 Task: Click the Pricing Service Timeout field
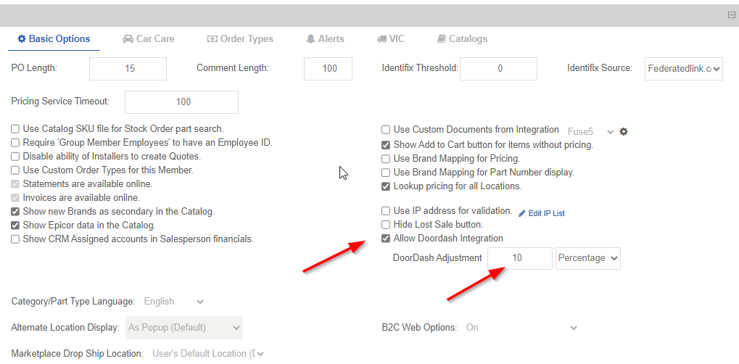pos(182,102)
